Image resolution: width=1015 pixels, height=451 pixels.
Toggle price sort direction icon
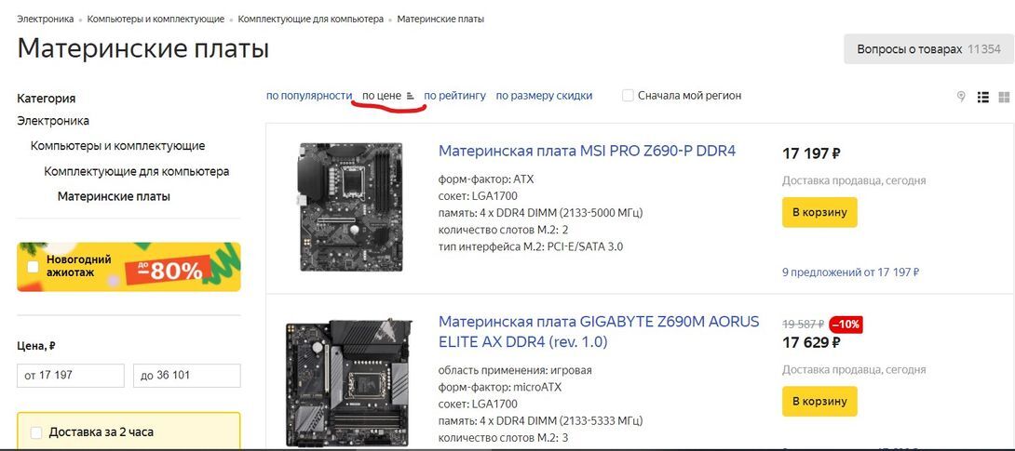[x=410, y=97]
